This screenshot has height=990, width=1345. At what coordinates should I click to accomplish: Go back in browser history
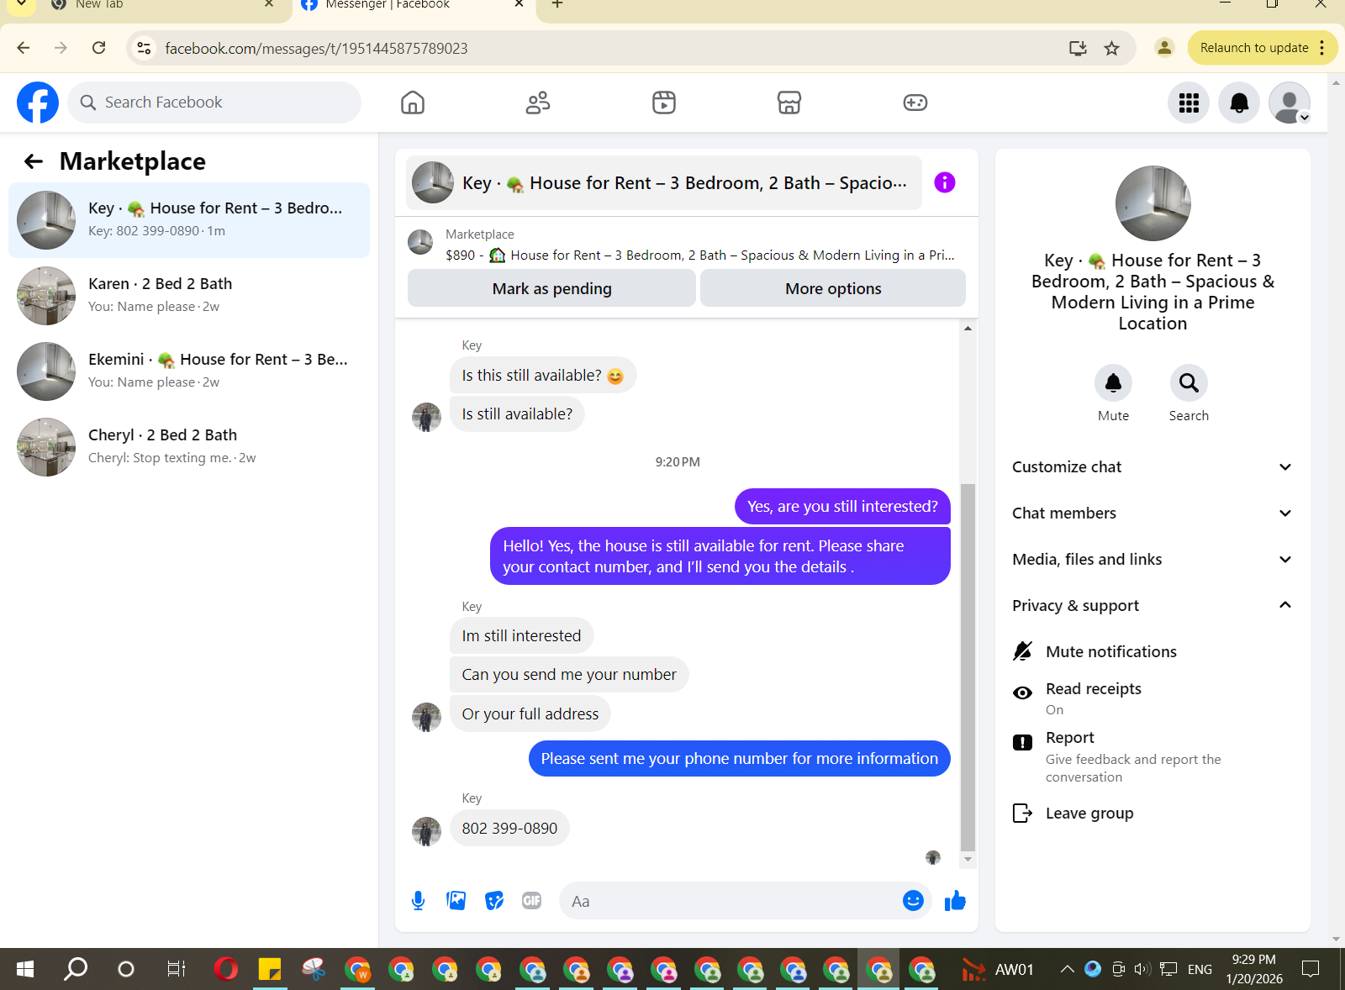(24, 48)
